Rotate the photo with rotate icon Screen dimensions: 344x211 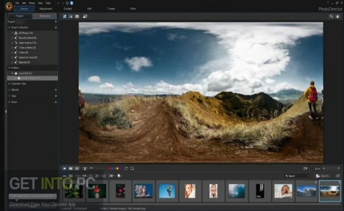point(126,168)
